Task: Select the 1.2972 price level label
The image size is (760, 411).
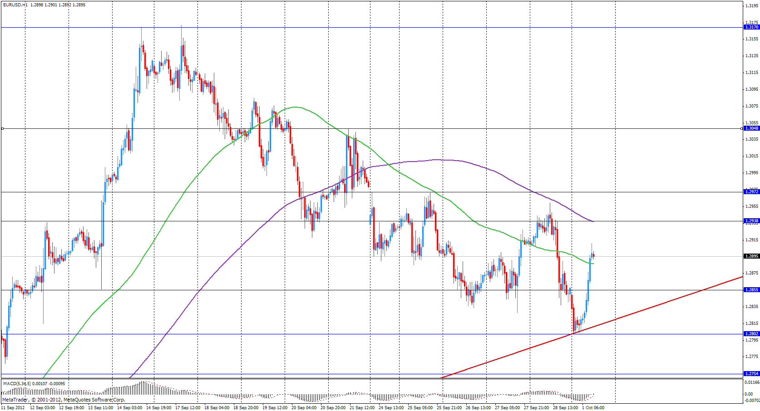Action: [752, 192]
